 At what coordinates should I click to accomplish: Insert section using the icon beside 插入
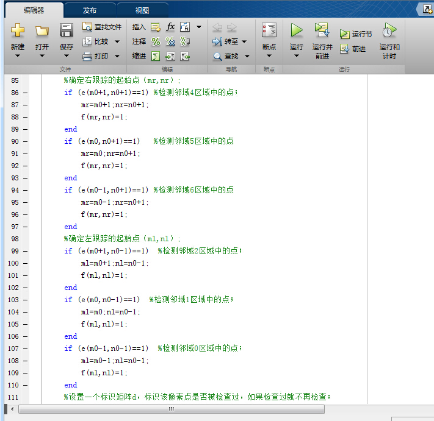click(156, 27)
